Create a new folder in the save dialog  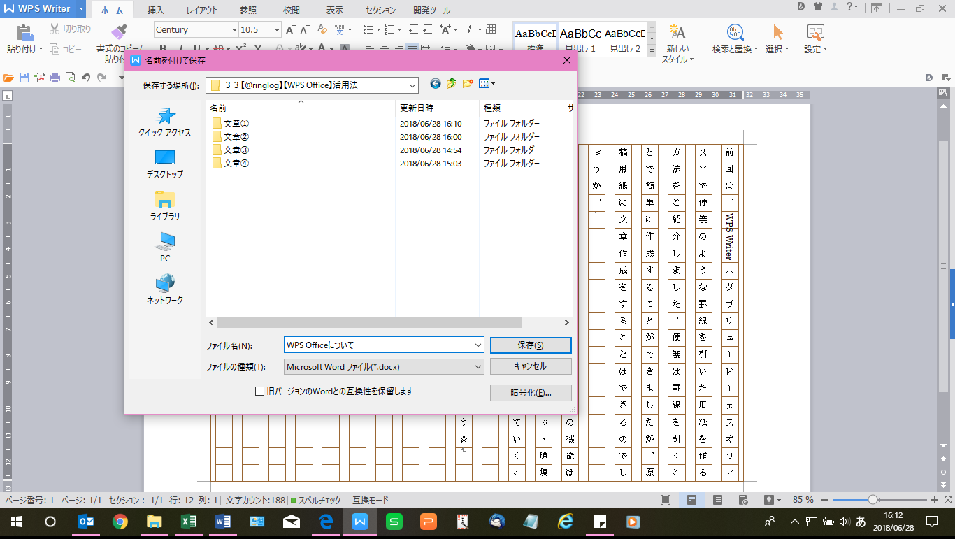click(468, 84)
